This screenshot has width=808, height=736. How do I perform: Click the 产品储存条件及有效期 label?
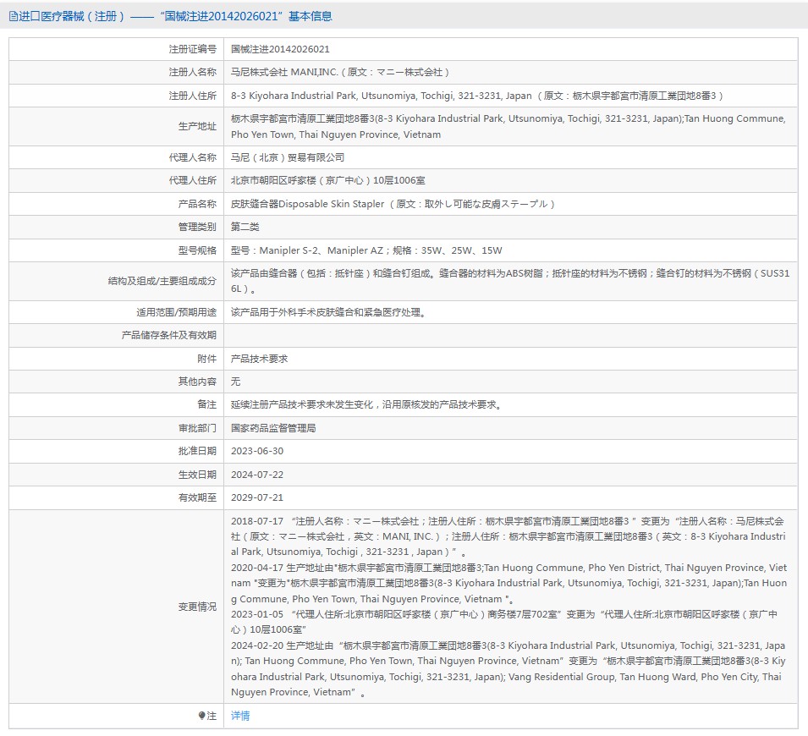pyautogui.click(x=169, y=335)
